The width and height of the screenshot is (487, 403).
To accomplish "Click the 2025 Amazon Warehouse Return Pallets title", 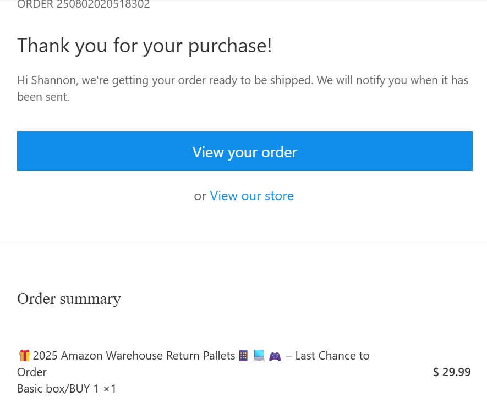I will [x=134, y=356].
